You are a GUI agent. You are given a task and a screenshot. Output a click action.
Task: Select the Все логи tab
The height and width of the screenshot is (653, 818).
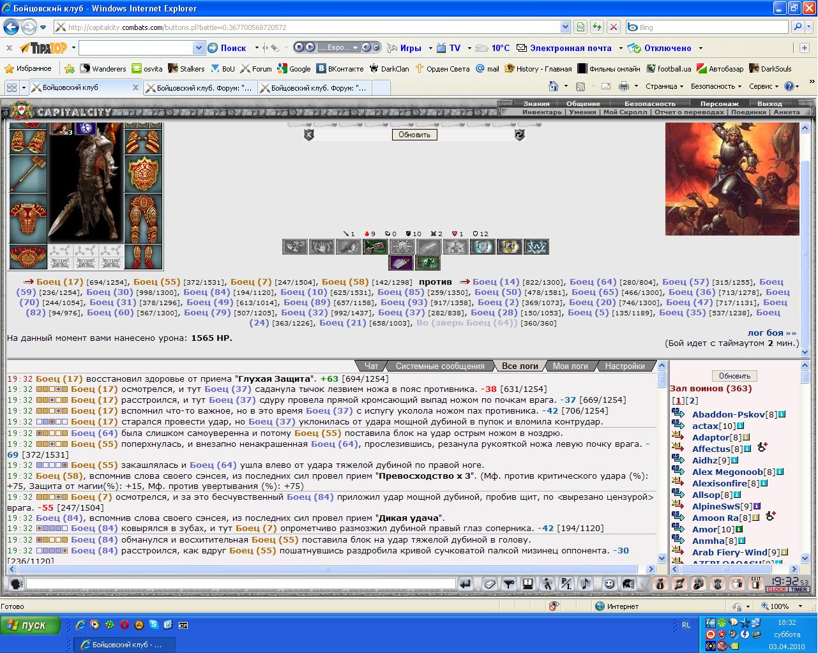coord(520,366)
